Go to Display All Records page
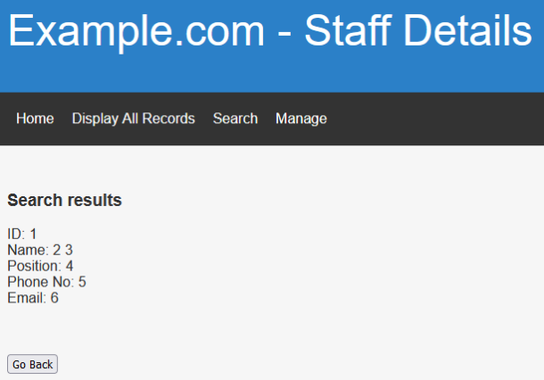Image resolution: width=544 pixels, height=380 pixels. (133, 119)
